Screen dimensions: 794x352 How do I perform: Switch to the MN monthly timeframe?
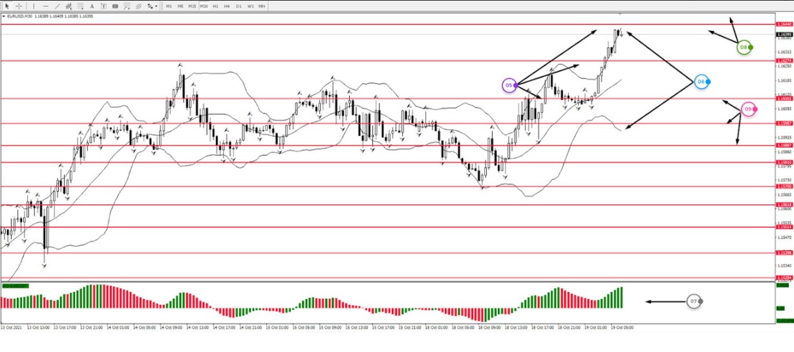click(x=262, y=6)
